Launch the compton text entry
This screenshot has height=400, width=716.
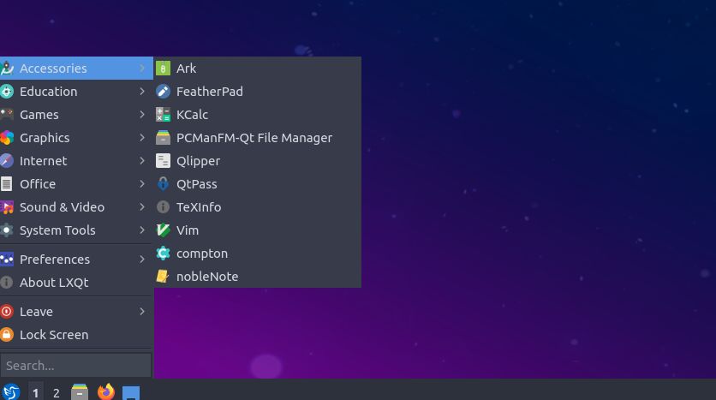pyautogui.click(x=202, y=254)
